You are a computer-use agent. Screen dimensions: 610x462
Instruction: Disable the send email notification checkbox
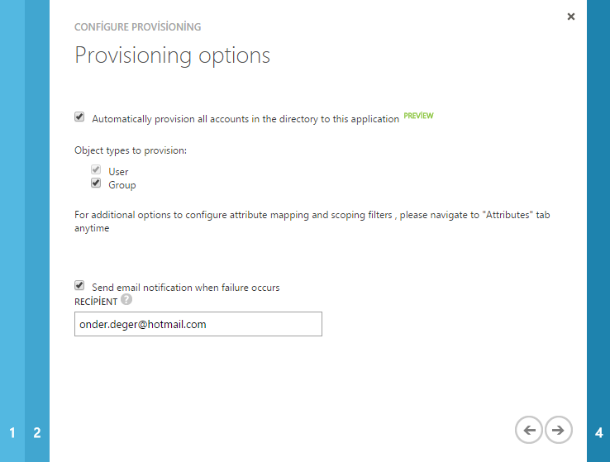(x=79, y=286)
